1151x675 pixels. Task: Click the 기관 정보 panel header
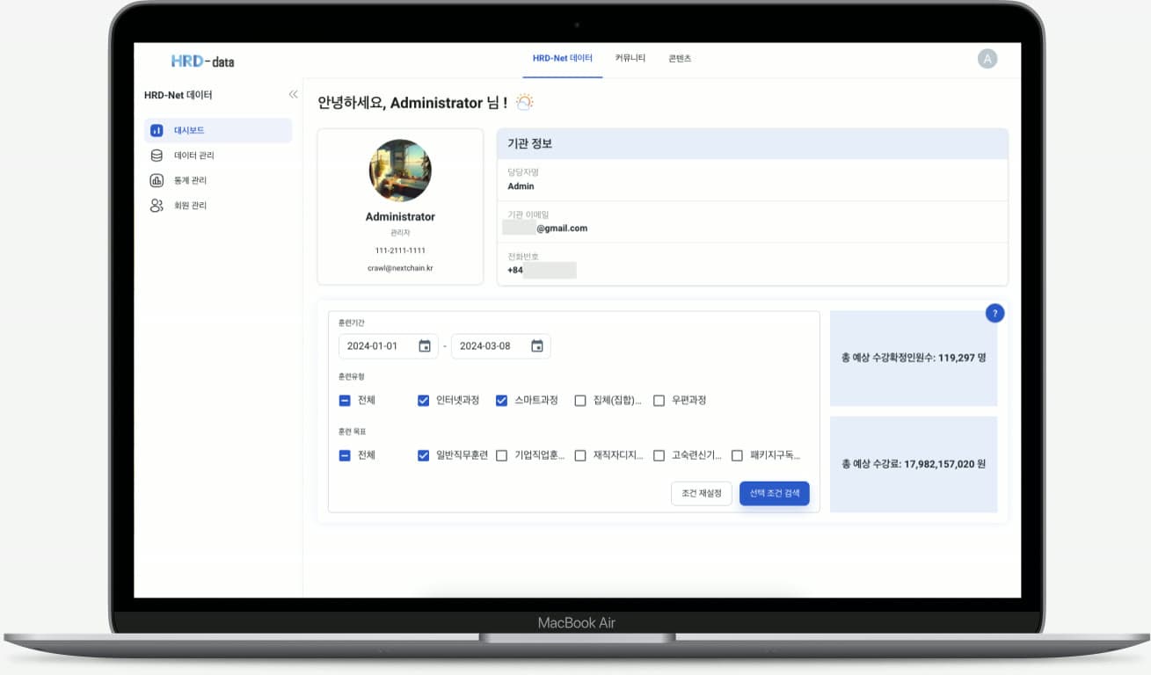(x=753, y=144)
